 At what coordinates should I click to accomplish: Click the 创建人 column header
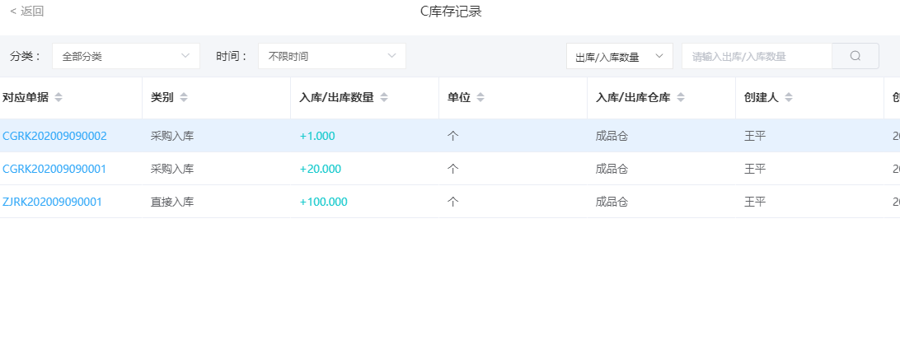click(762, 98)
